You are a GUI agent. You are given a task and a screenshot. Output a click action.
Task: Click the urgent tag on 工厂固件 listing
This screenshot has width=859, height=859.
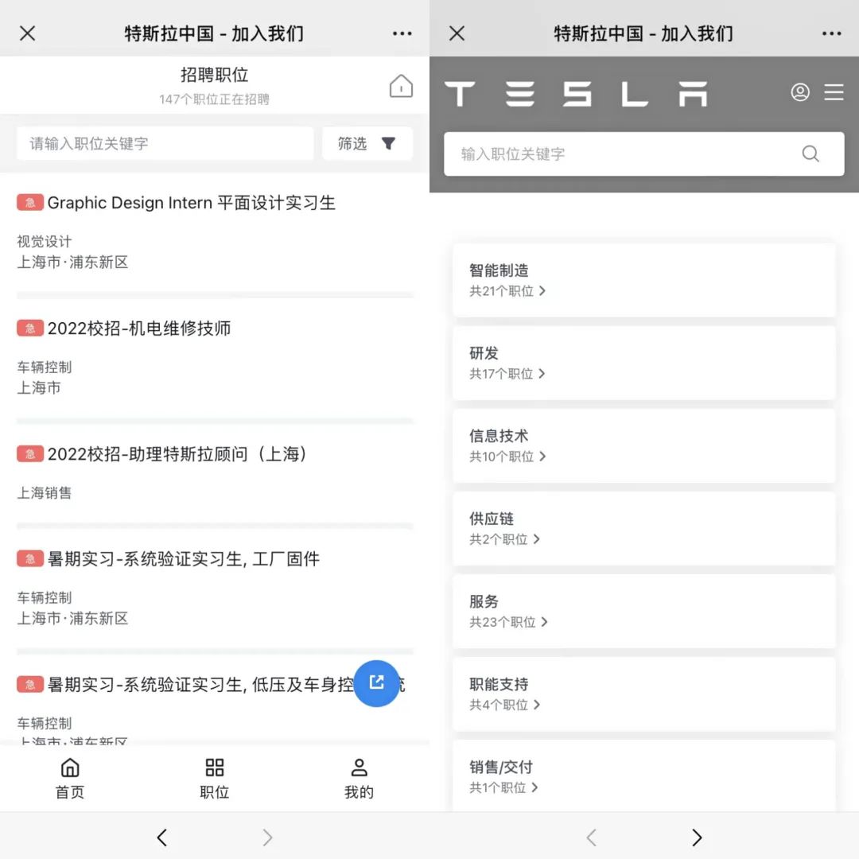pos(30,559)
